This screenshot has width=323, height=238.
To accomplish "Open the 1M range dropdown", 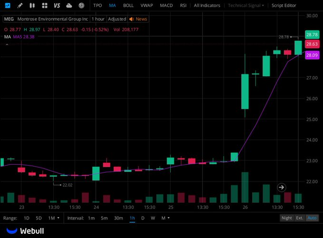I will (x=54, y=218).
